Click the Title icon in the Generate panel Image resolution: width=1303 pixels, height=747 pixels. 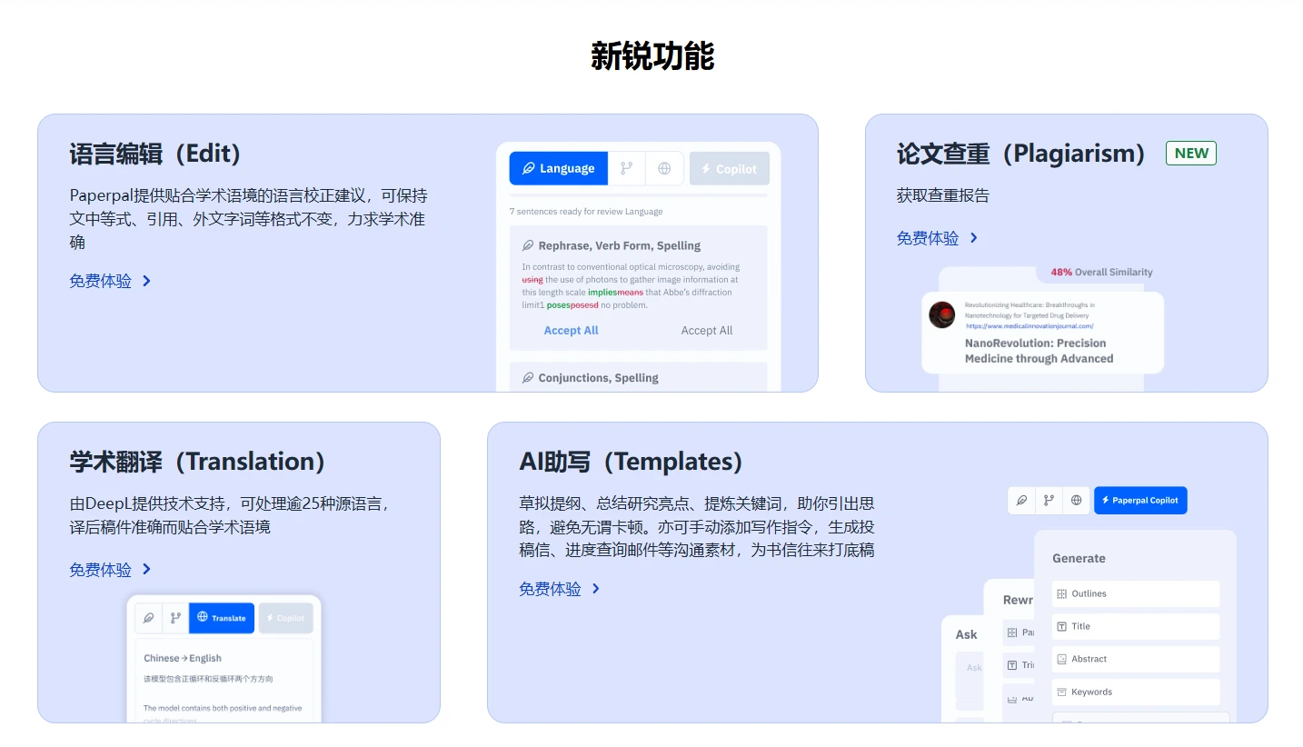[x=1061, y=626]
